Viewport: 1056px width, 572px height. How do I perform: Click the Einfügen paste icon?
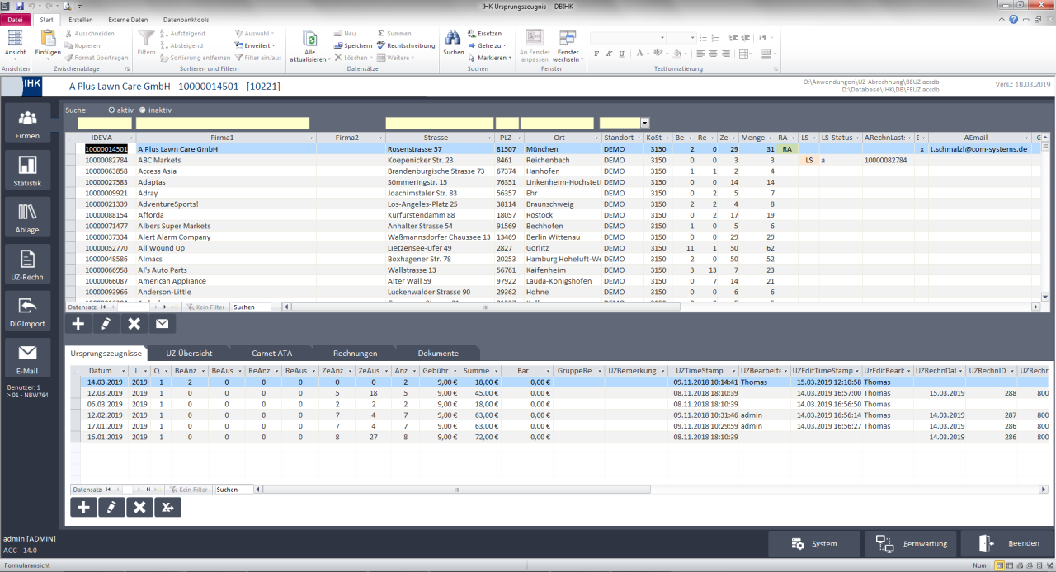pos(48,39)
